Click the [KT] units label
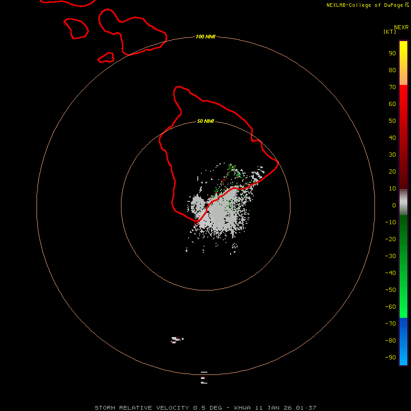Image resolution: width=411 pixels, height=411 pixels. (x=390, y=32)
